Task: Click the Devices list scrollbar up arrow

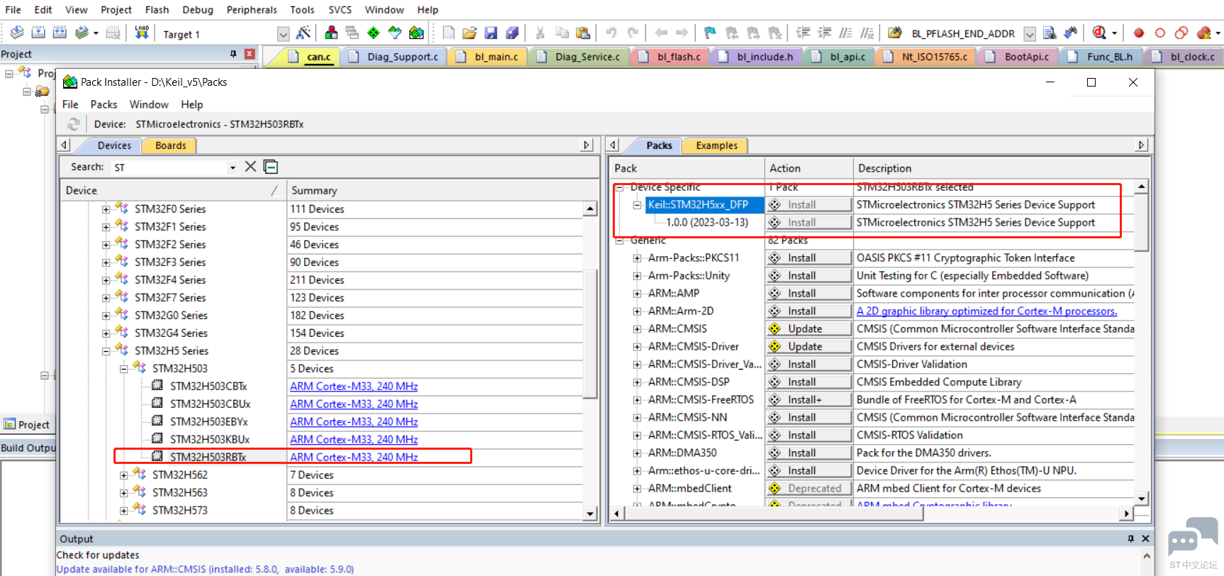Action: click(x=589, y=209)
